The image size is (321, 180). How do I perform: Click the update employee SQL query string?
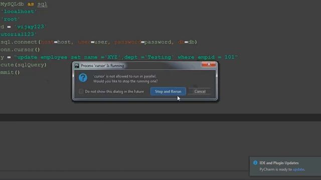coord(126,57)
